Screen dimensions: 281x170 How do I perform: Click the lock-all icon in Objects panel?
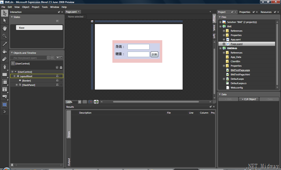point(61,67)
